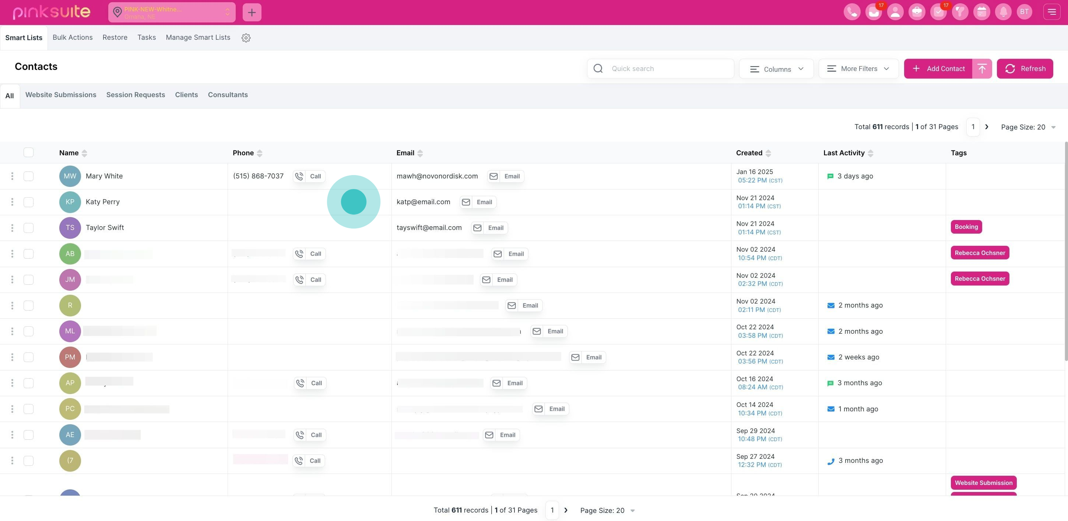The height and width of the screenshot is (521, 1068).
Task: Open smart list settings gear icon
Action: [246, 38]
